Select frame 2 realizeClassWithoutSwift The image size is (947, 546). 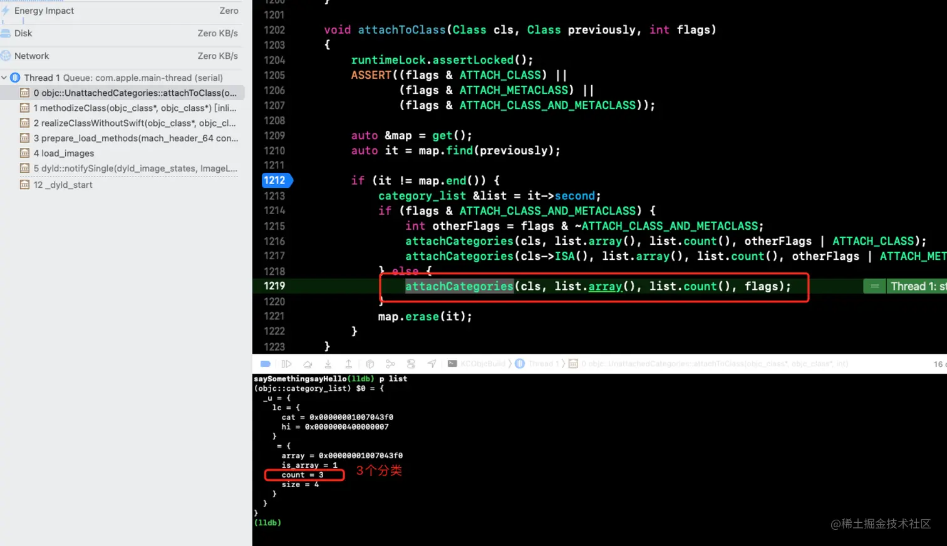point(122,123)
